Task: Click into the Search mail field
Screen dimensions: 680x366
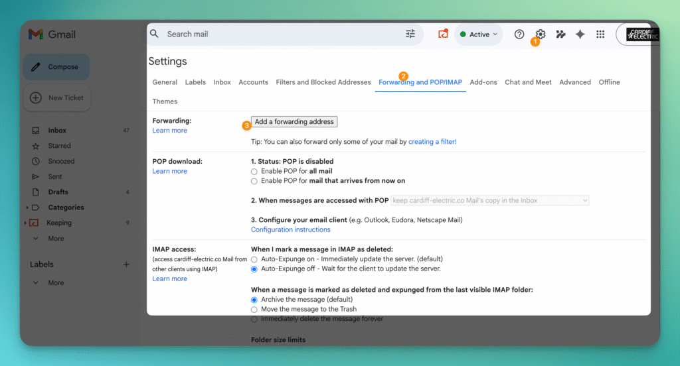Action: point(284,34)
